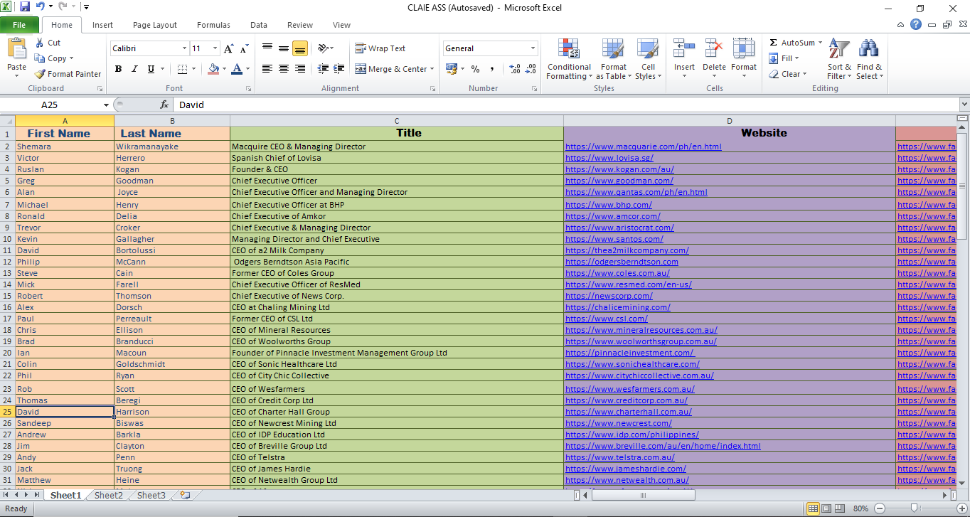This screenshot has width=970, height=517.
Task: Switch to the Page Layout tab
Action: (x=155, y=25)
